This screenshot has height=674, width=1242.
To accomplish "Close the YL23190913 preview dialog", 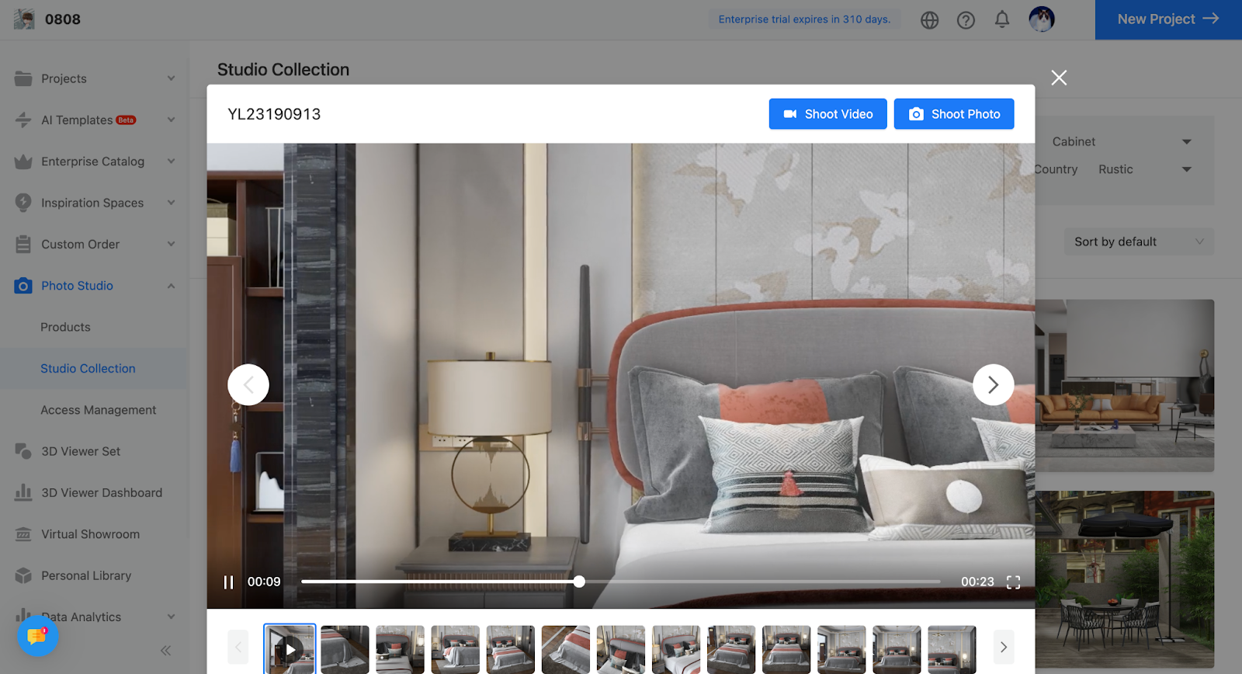I will pos(1059,78).
